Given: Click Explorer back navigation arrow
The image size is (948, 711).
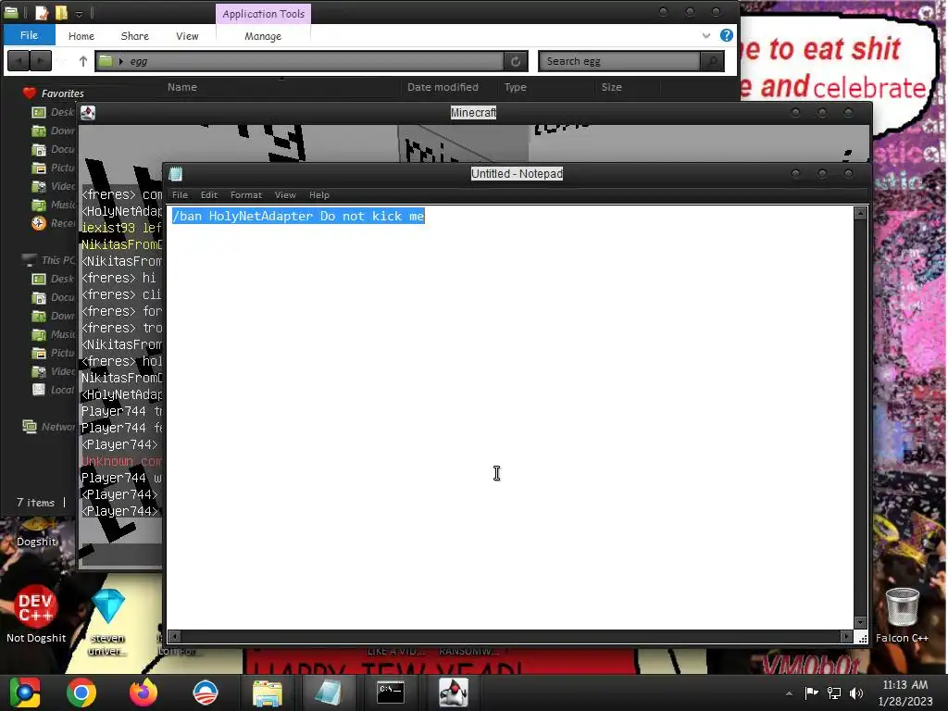Looking at the screenshot, I should click(19, 61).
